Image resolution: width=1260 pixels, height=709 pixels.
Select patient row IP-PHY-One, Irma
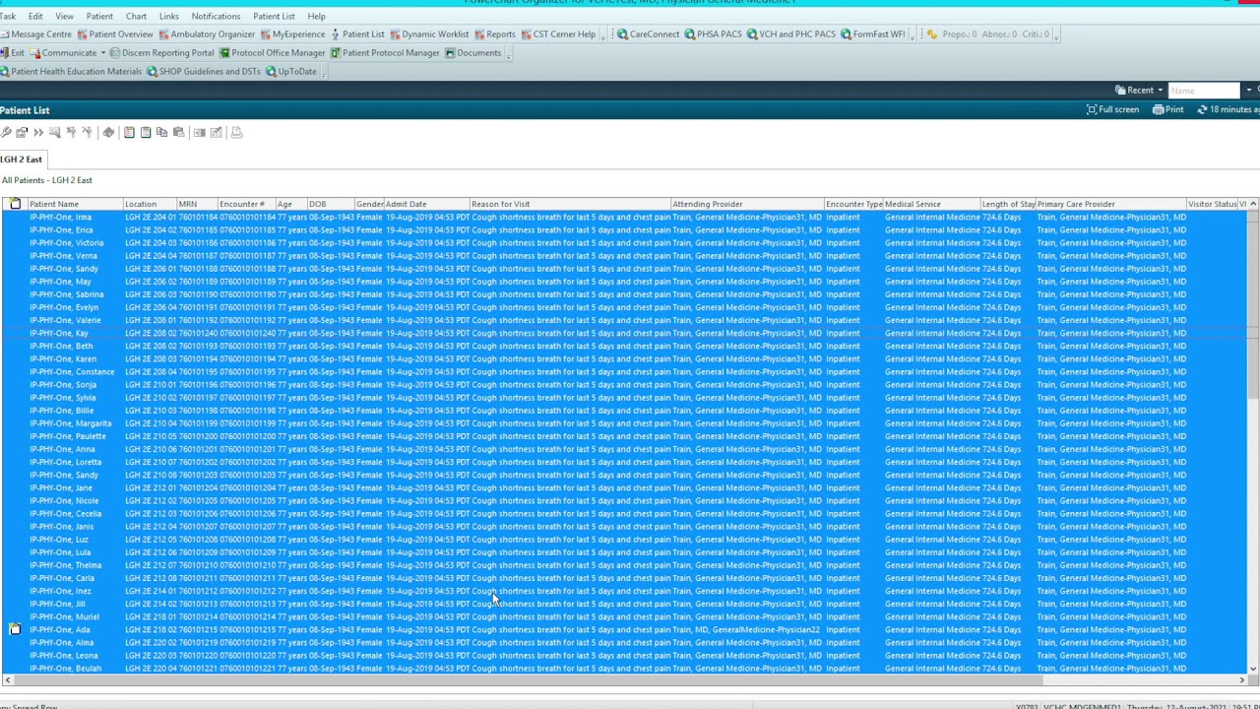tap(626, 218)
